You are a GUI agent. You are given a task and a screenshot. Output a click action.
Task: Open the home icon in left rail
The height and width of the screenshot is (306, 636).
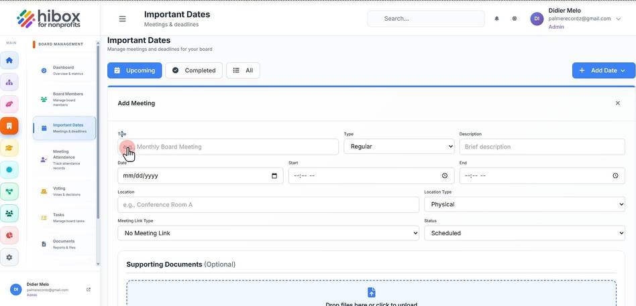9,60
